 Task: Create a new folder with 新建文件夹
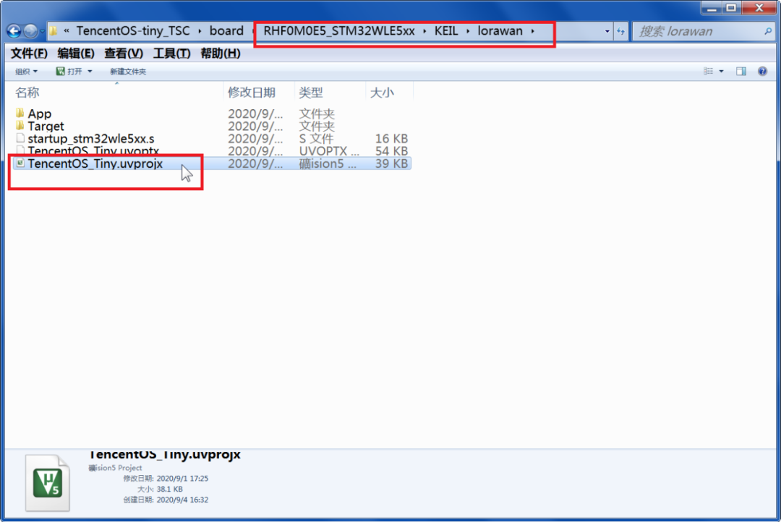coord(128,72)
